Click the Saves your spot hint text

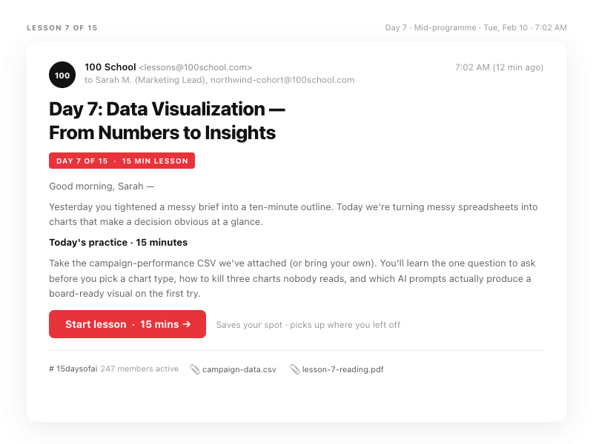(308, 325)
